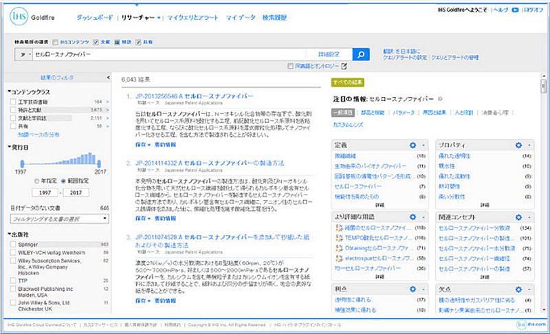Collapse the 定義 panel minus button
Image resolution: width=550 pixels, height=334 pixels.
pos(423,145)
